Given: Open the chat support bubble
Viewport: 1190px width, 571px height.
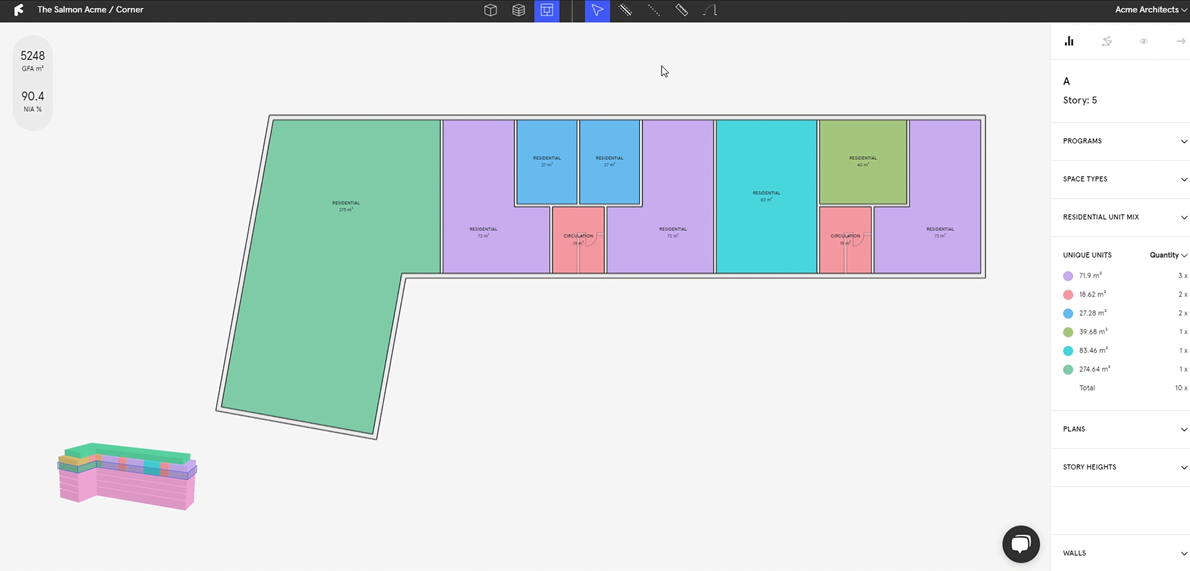Looking at the screenshot, I should tap(1021, 544).
